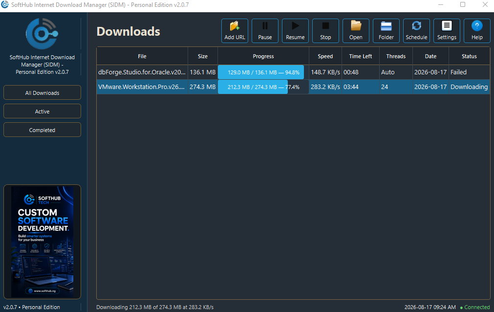Sort by the Date column header
This screenshot has width=494, height=312.
430,56
